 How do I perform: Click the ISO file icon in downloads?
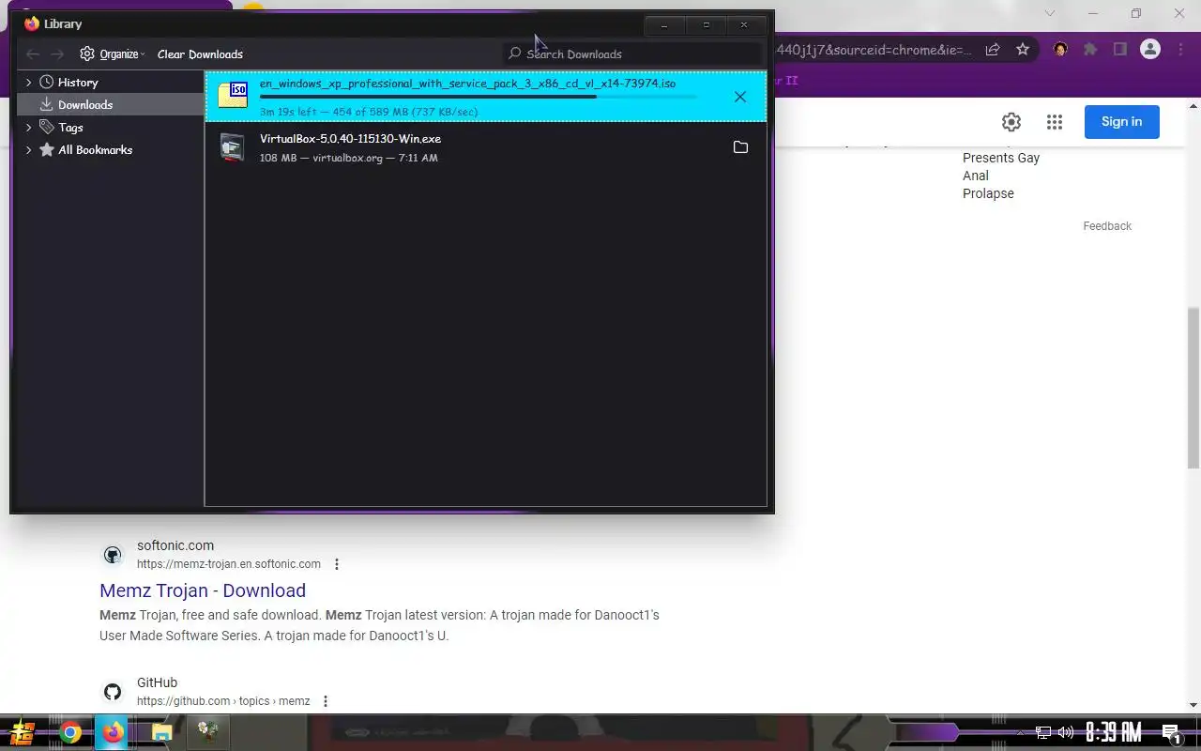(x=233, y=95)
